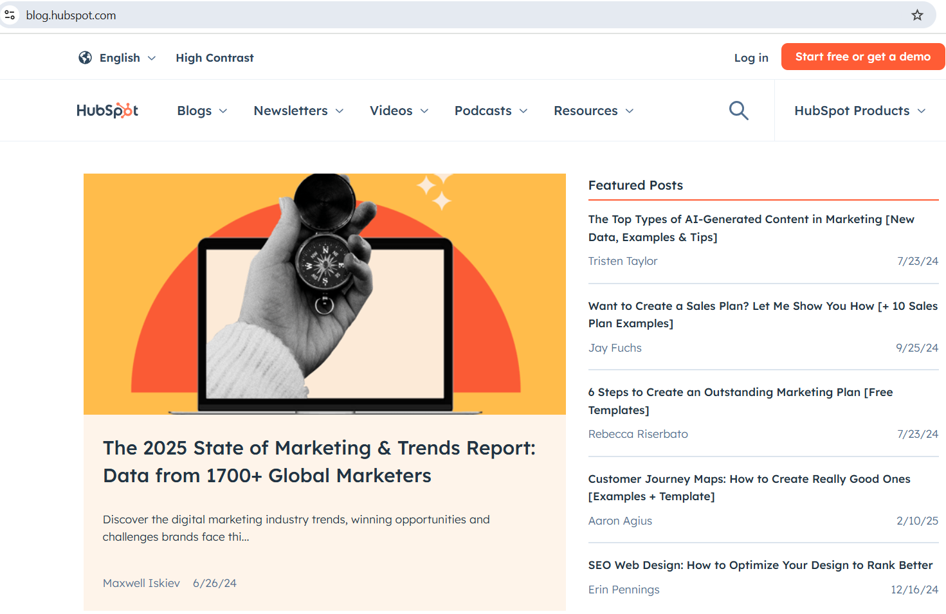Open author Maxwell Iskiev's profile
The height and width of the screenshot is (614, 946).
click(141, 583)
